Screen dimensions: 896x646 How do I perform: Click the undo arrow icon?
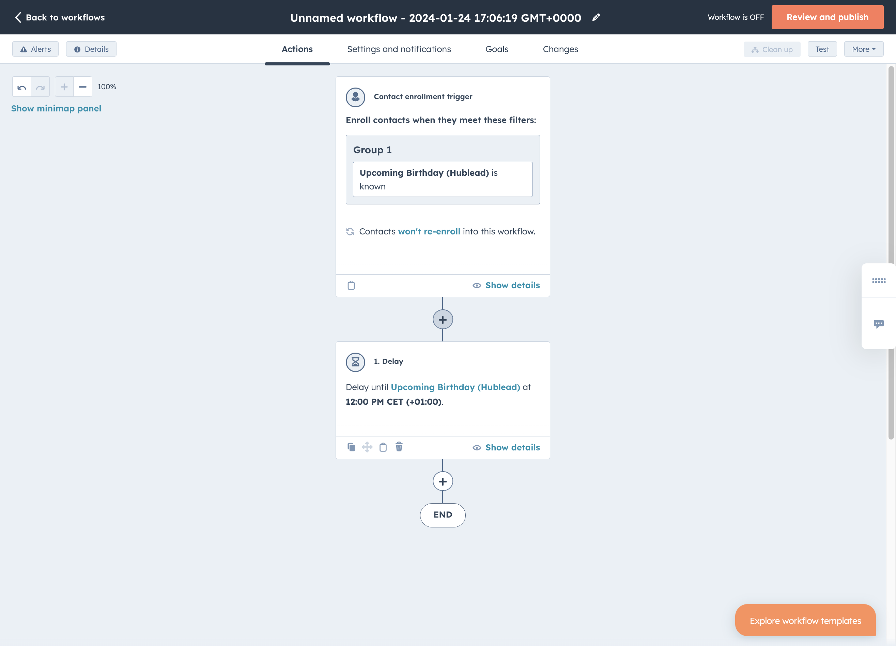[22, 87]
